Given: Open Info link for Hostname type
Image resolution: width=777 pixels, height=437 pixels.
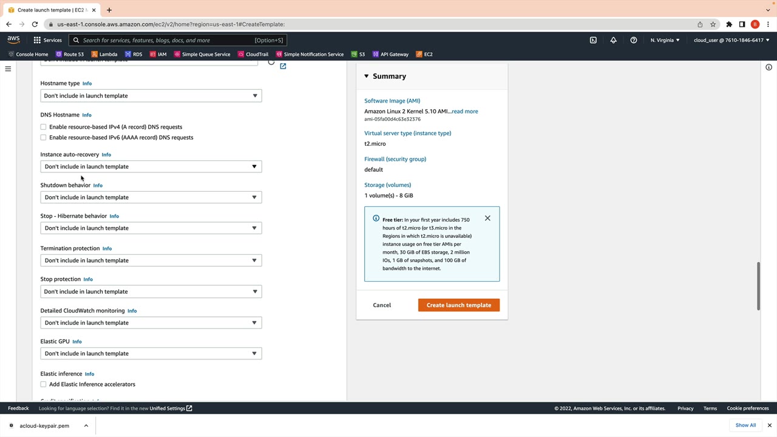Looking at the screenshot, I should 87,84.
